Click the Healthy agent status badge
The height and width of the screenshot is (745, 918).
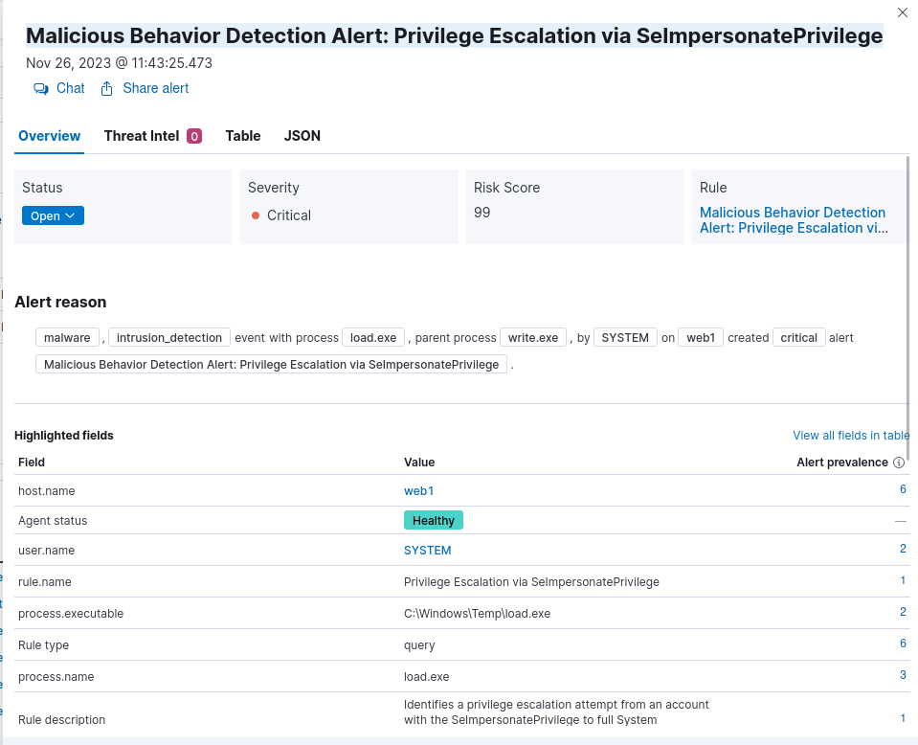433,521
